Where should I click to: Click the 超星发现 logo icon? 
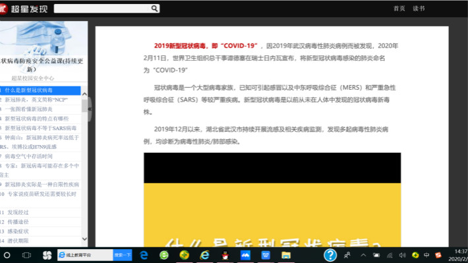click(x=3, y=9)
